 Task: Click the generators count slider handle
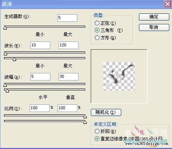5,28
